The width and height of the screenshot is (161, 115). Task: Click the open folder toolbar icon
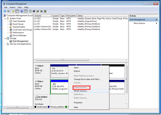coord(38,11)
